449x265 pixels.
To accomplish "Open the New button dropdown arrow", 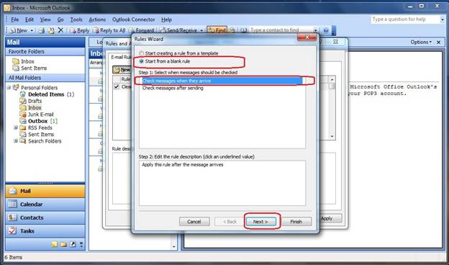I will pos(32,30).
